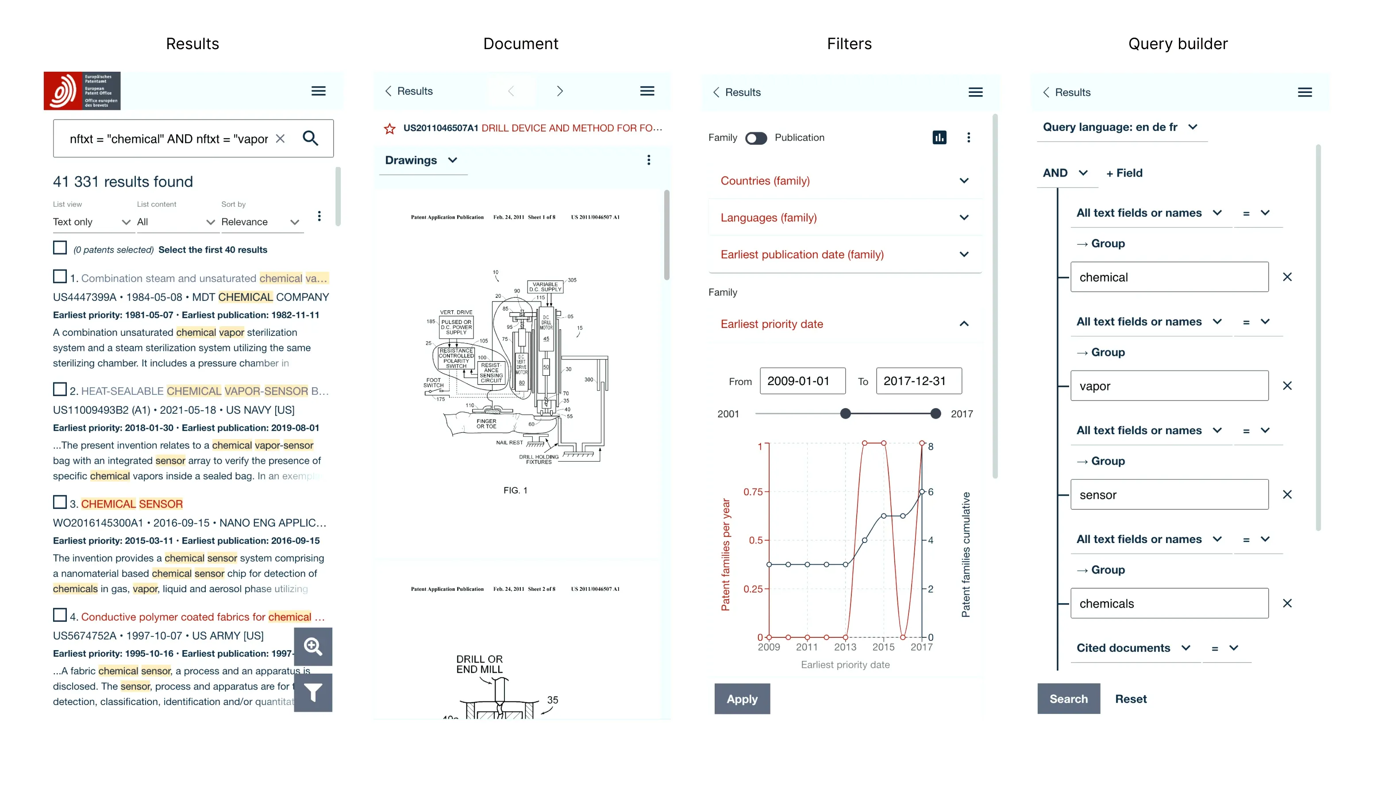Open three-dot menu next to Drawings
This screenshot has width=1374, height=790.
(x=649, y=160)
